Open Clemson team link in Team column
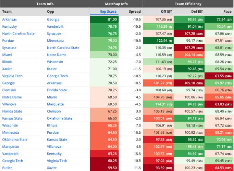The width and height of the screenshot is (234, 171). [9, 90]
